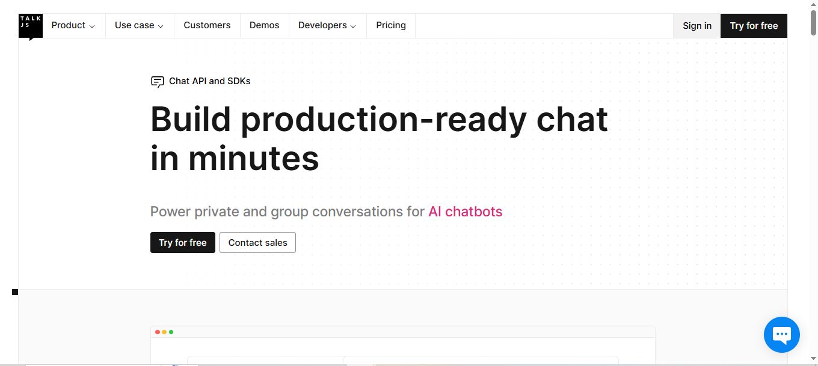Click the yellow dot in the browser mockup
Viewport: 818px width, 366px height.
[164, 331]
